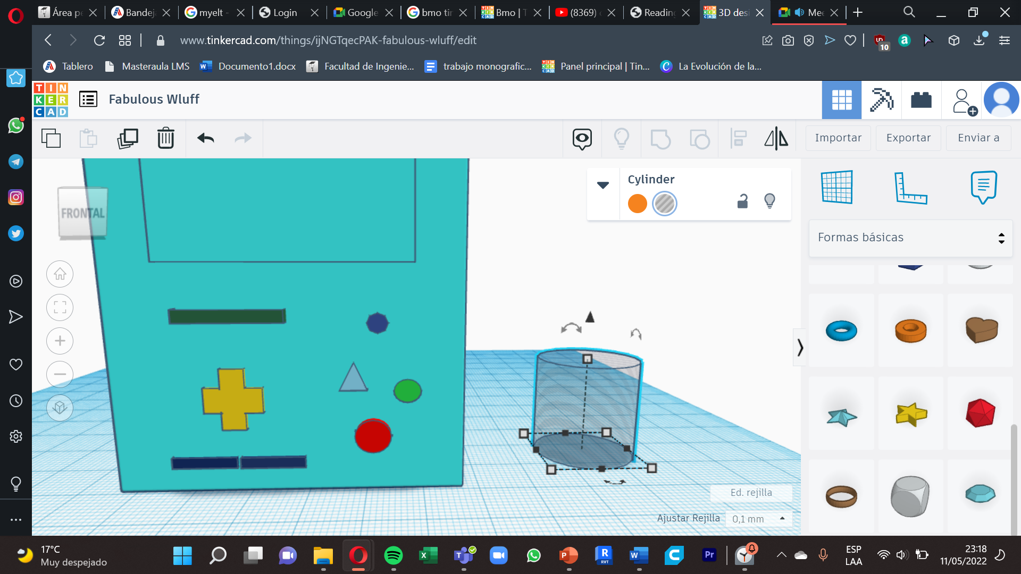Click the delete selected shape icon
This screenshot has height=574, width=1021.
pos(165,138)
